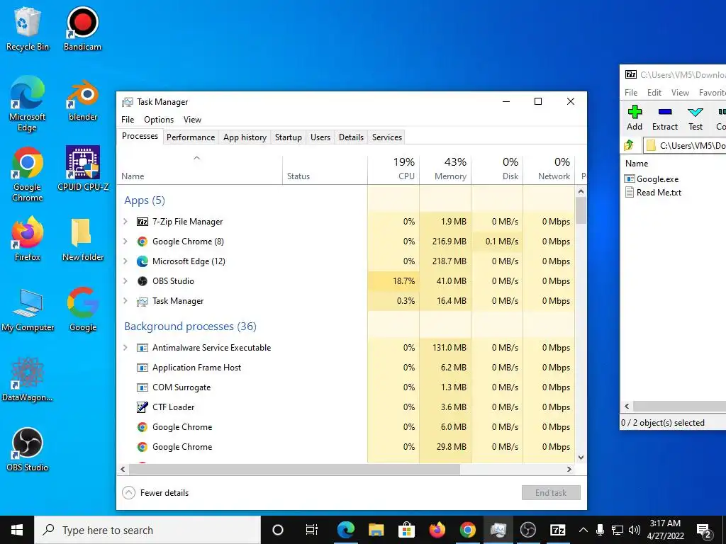Select the Google Chrome desktop icon

28,174
